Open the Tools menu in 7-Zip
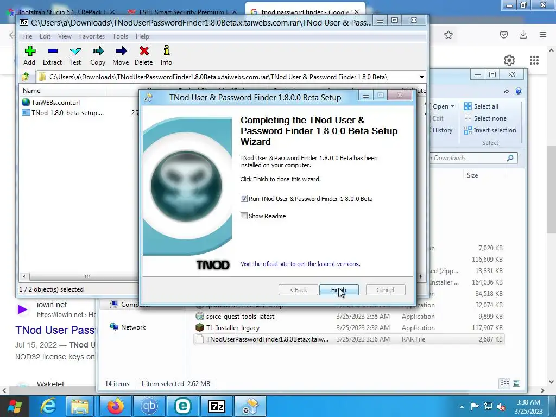 click(120, 36)
